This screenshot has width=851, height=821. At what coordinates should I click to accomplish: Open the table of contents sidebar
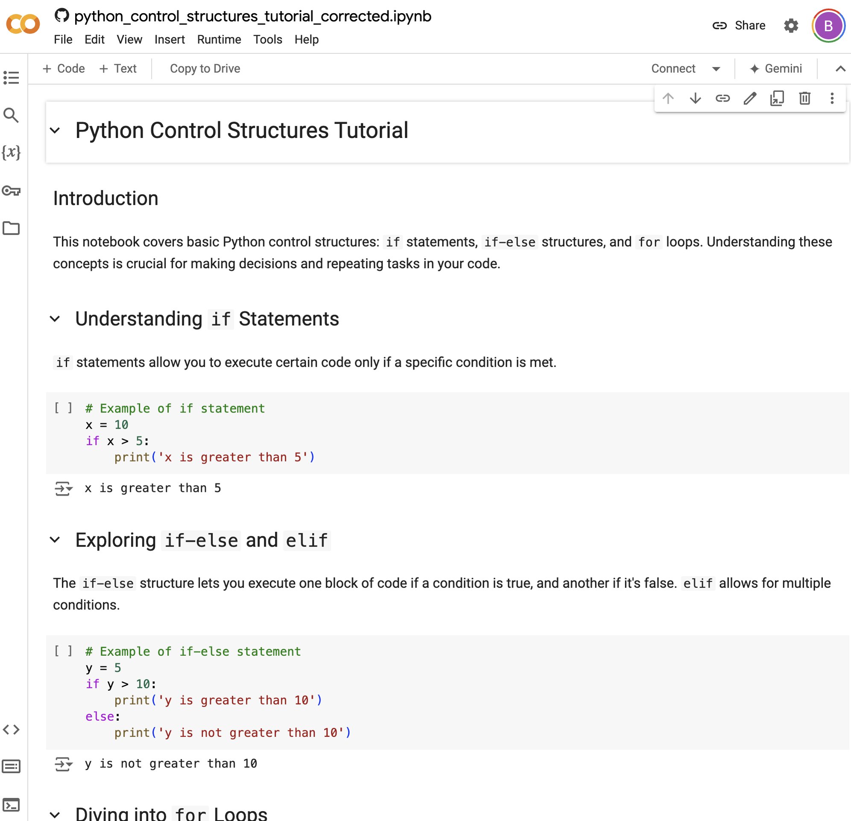12,78
